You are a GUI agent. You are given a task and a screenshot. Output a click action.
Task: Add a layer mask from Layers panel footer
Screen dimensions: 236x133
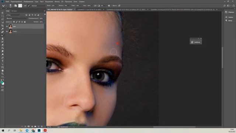pos(28,126)
